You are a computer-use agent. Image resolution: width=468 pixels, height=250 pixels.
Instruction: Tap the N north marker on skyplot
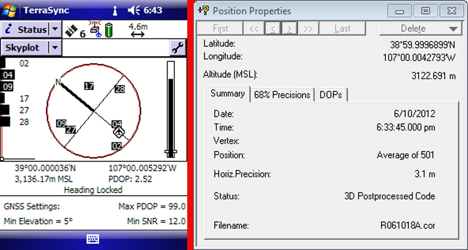(58, 82)
